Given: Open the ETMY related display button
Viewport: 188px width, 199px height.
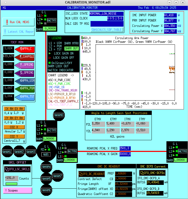Looking at the screenshot, I should click(x=52, y=20).
